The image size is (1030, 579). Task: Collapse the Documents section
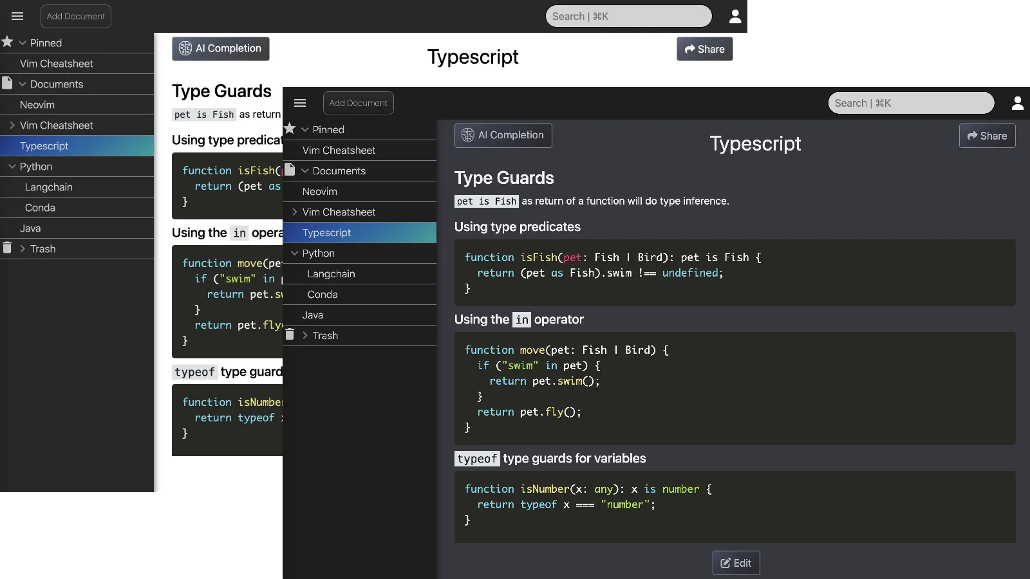[304, 170]
